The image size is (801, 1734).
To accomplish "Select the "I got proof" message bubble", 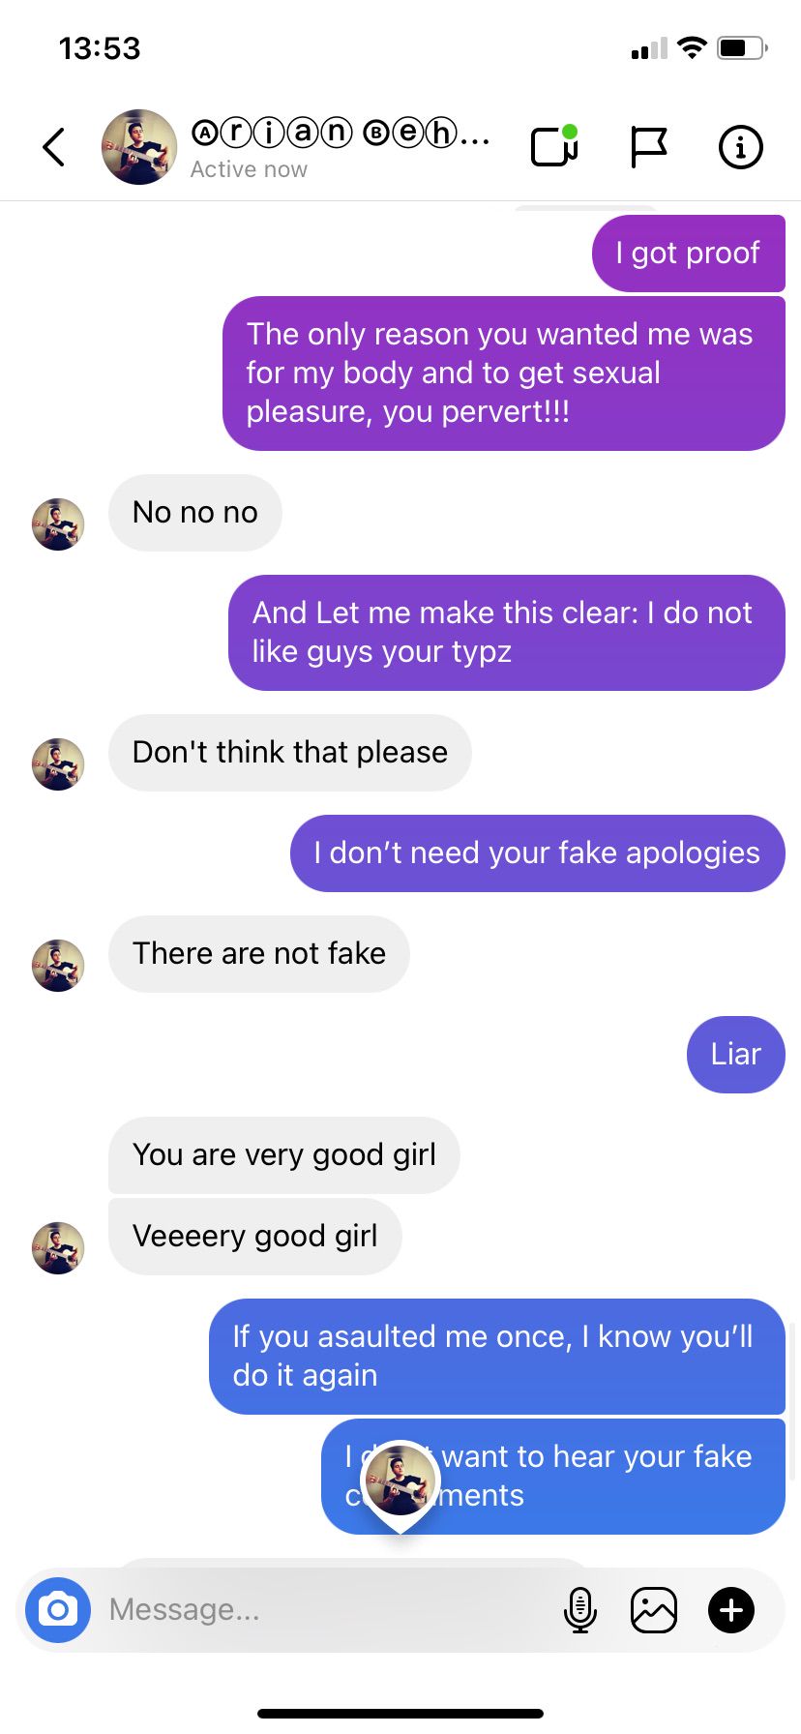I will coord(689,254).
